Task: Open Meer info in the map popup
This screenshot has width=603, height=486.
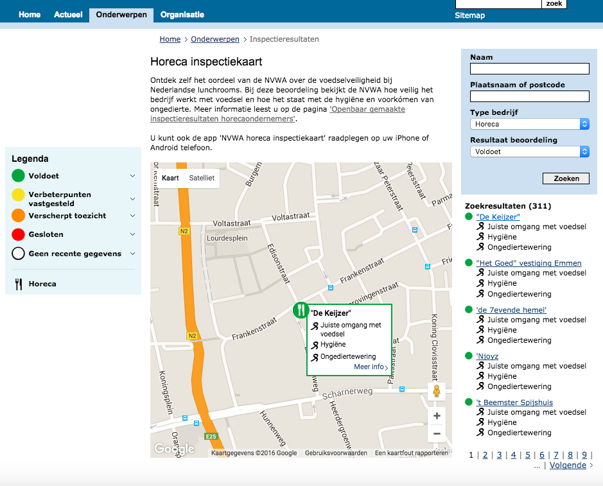Action: (371, 367)
